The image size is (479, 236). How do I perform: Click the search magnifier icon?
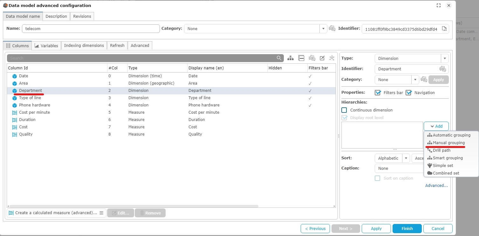[x=279, y=58]
